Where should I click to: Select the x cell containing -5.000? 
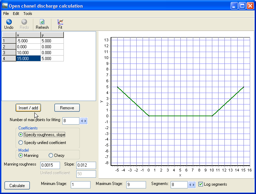pyautogui.click(x=28, y=41)
